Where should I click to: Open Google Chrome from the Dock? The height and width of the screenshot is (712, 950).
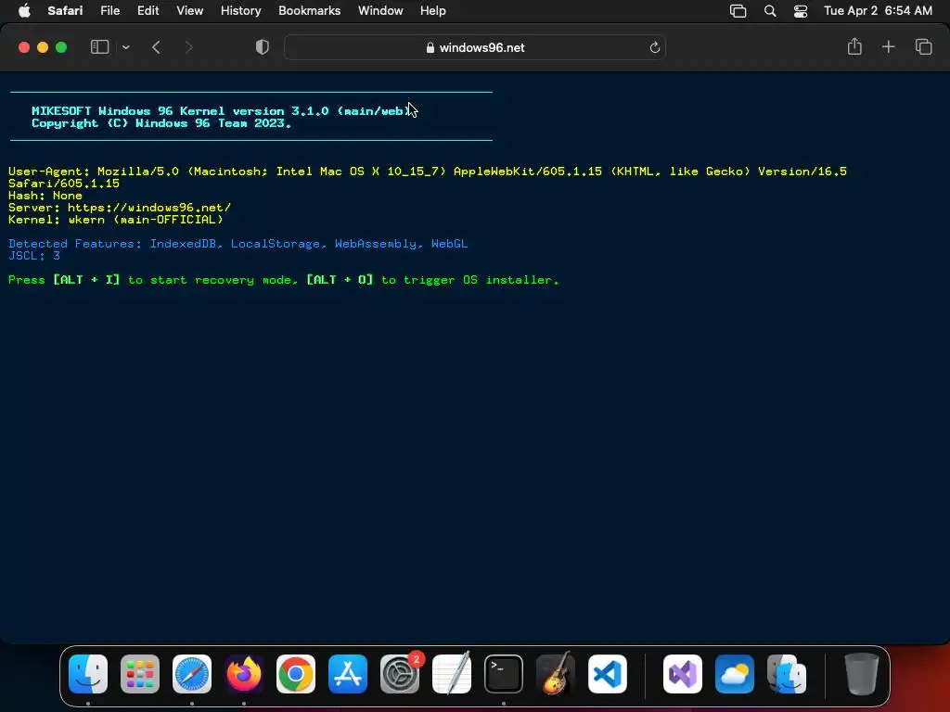[296, 674]
